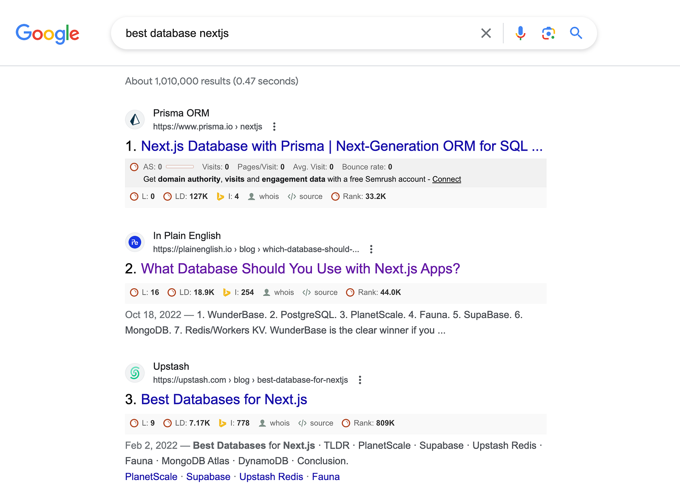Open Best Databases for Next.js result
Viewport: 680px width, 497px height.
(x=224, y=400)
